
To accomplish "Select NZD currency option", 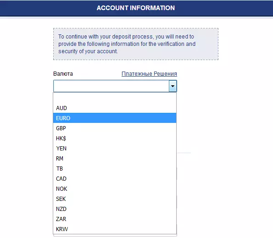I will pyautogui.click(x=115, y=209).
